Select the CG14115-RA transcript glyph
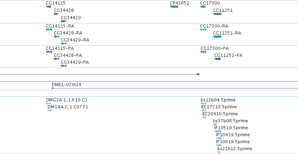The width and height of the screenshot is (298, 154). [x=49, y=30]
